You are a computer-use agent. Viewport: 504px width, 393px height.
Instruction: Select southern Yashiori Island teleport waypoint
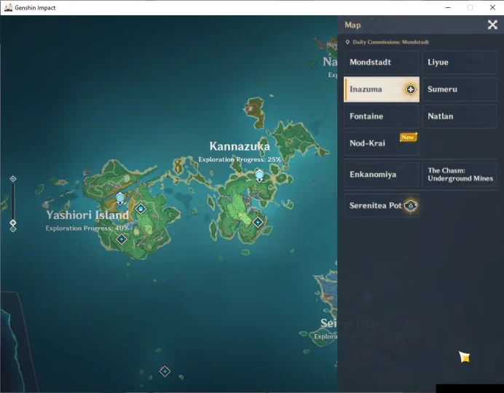click(121, 239)
